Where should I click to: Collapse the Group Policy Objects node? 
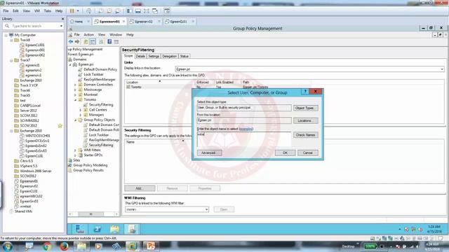tap(75, 120)
